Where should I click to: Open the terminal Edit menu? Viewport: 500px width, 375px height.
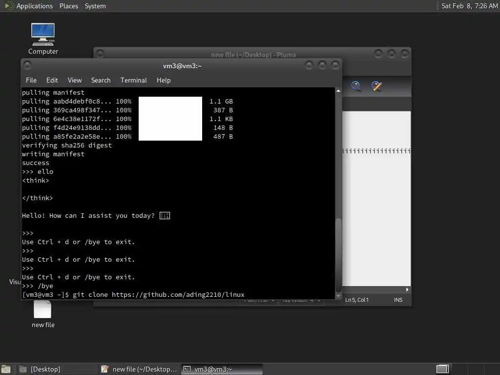coord(52,80)
